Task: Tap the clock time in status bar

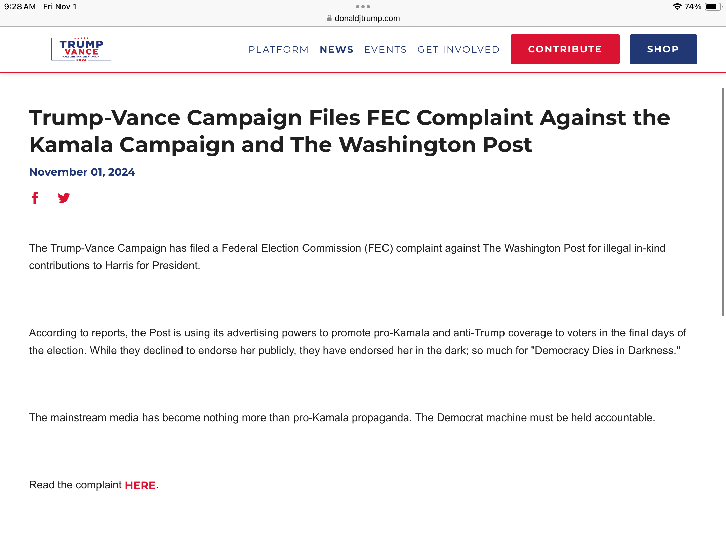Action: [20, 7]
